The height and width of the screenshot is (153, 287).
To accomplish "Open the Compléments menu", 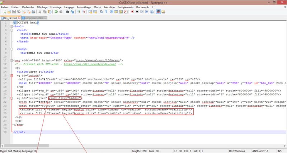I will click(126, 7).
